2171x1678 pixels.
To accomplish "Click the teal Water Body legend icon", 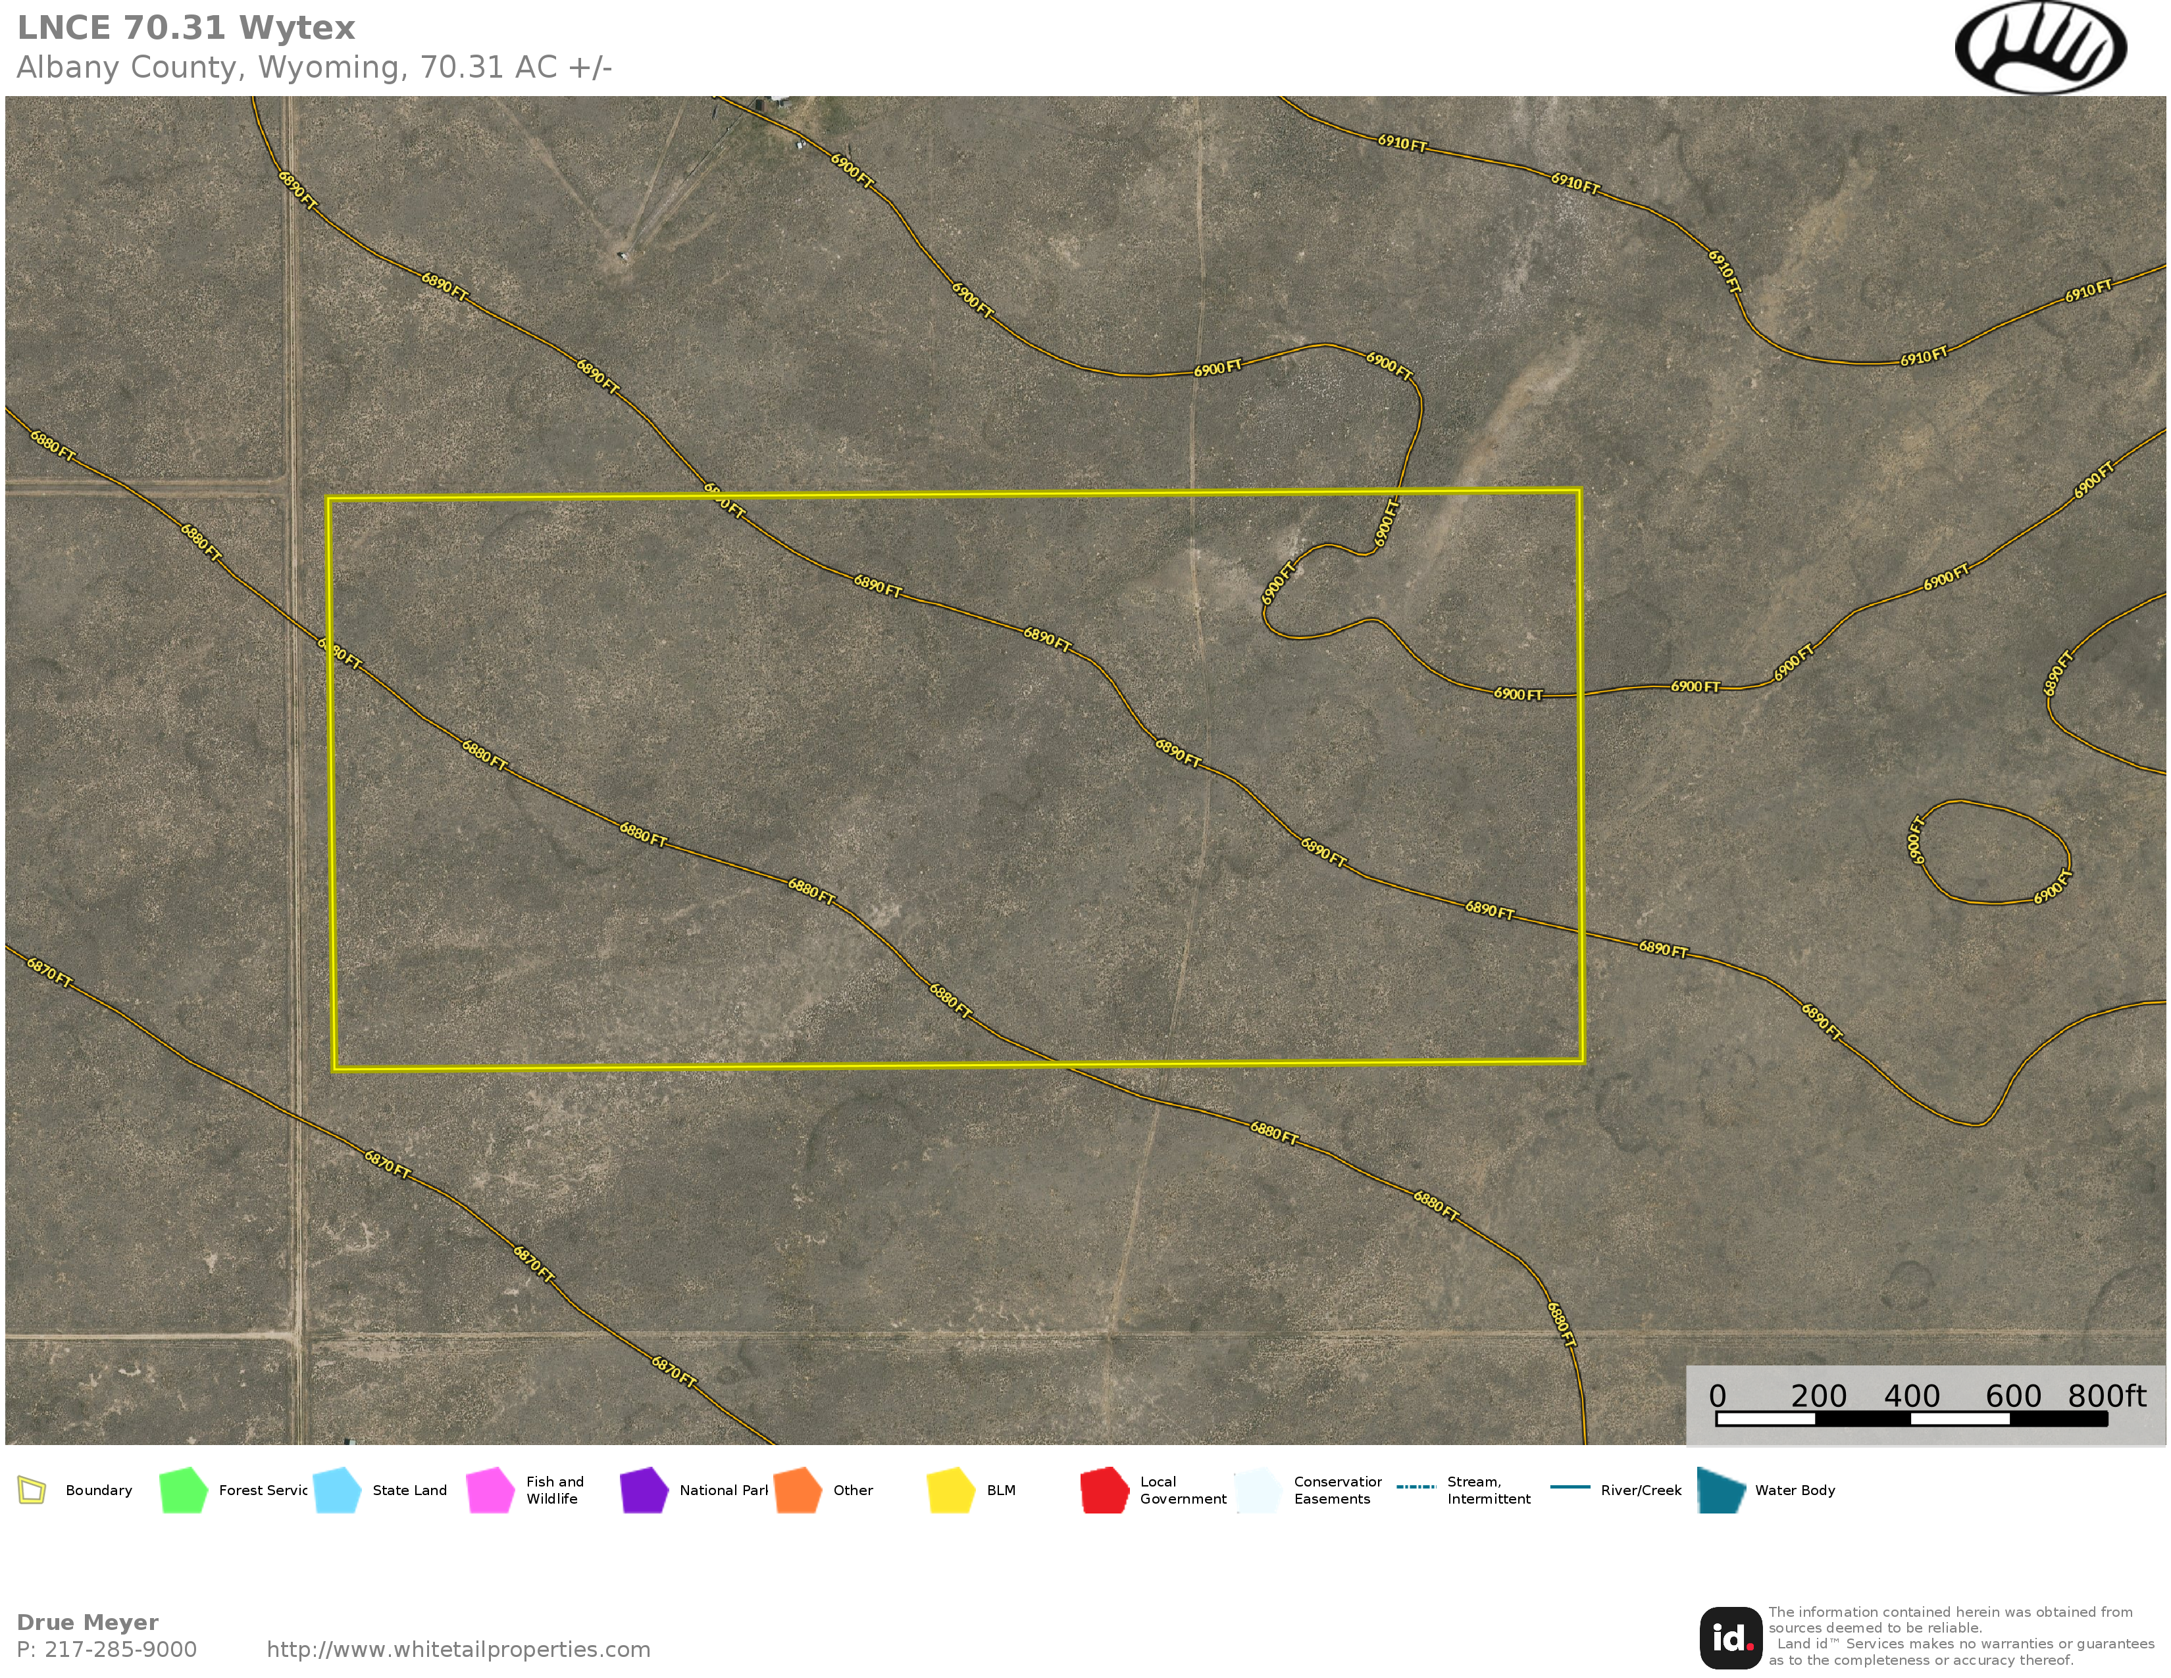I will pos(1722,1490).
